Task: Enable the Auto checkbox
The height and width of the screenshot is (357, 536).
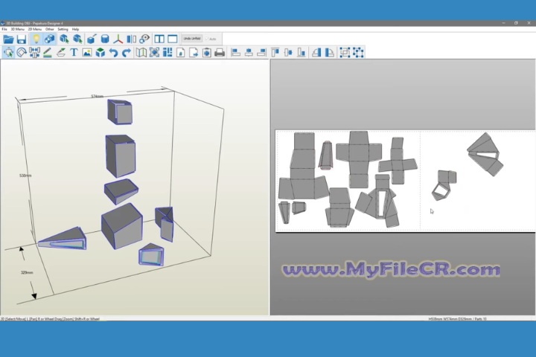Action: (x=211, y=39)
